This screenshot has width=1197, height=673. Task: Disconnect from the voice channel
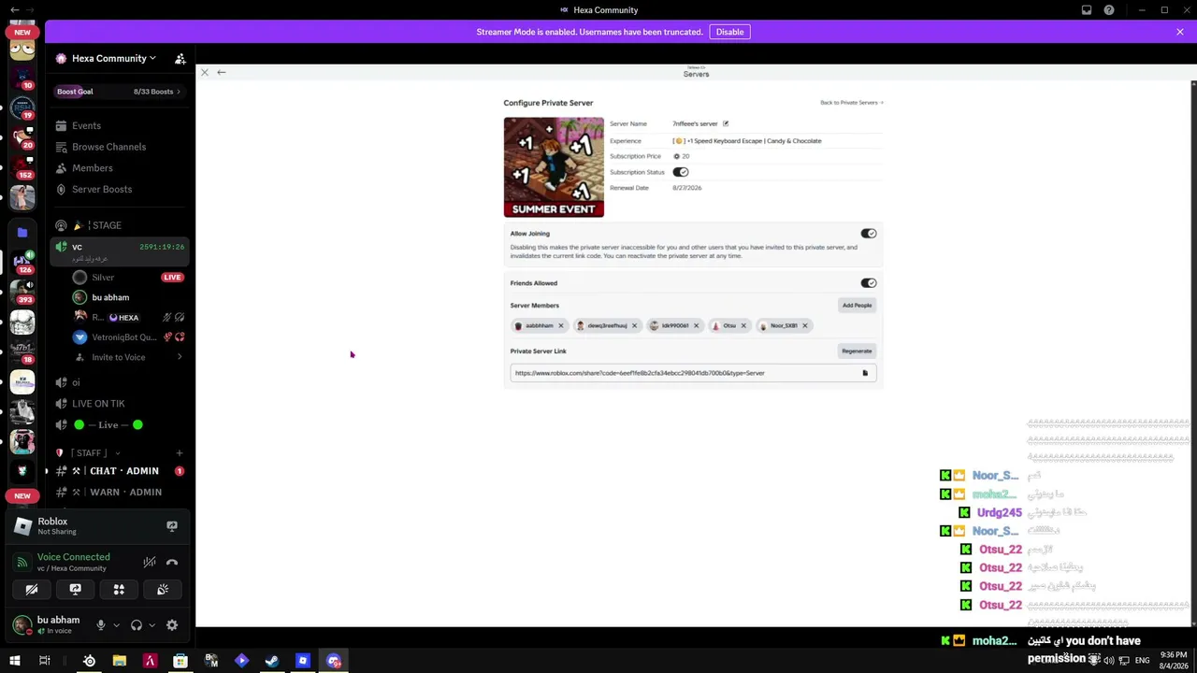[x=172, y=562]
